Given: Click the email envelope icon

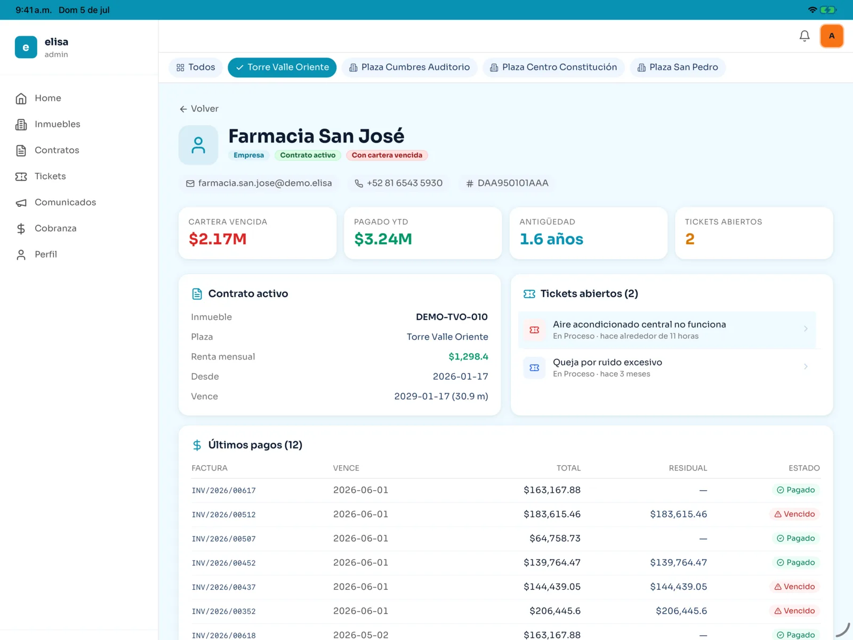Looking at the screenshot, I should [x=190, y=183].
